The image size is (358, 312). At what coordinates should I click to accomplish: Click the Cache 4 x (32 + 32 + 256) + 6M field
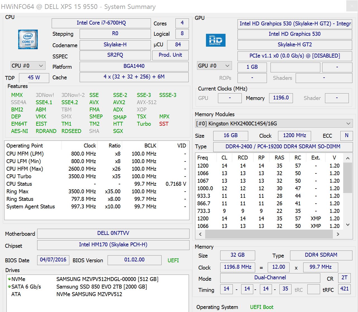coord(134,77)
